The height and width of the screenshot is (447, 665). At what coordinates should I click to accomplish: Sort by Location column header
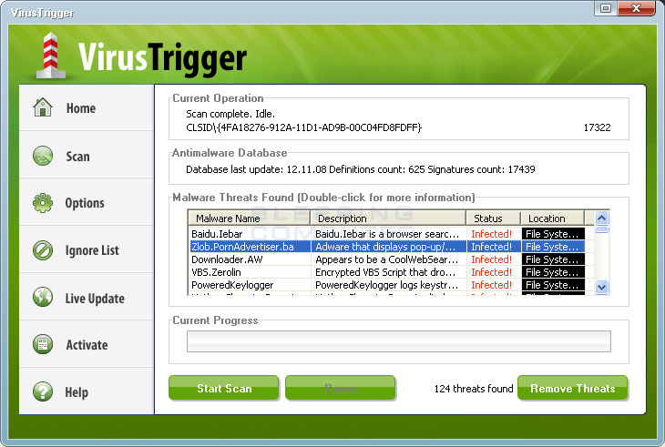[x=553, y=218]
